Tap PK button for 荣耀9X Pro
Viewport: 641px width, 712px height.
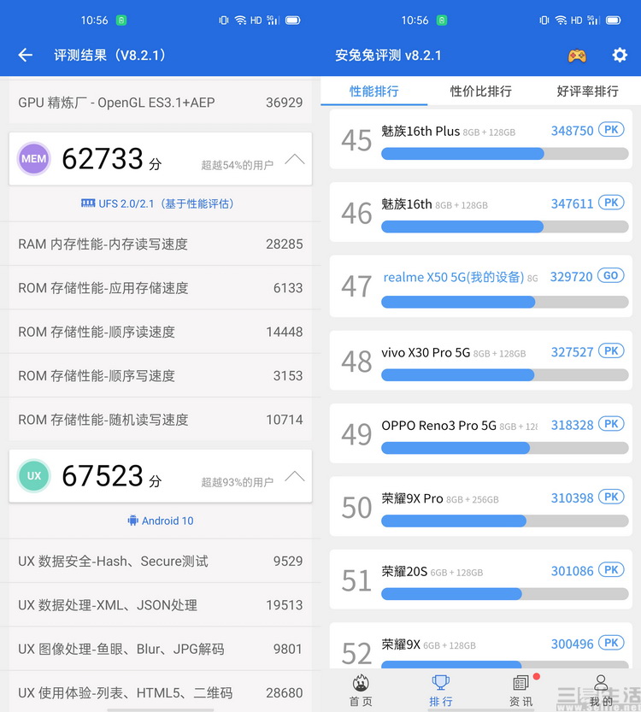[x=611, y=497]
